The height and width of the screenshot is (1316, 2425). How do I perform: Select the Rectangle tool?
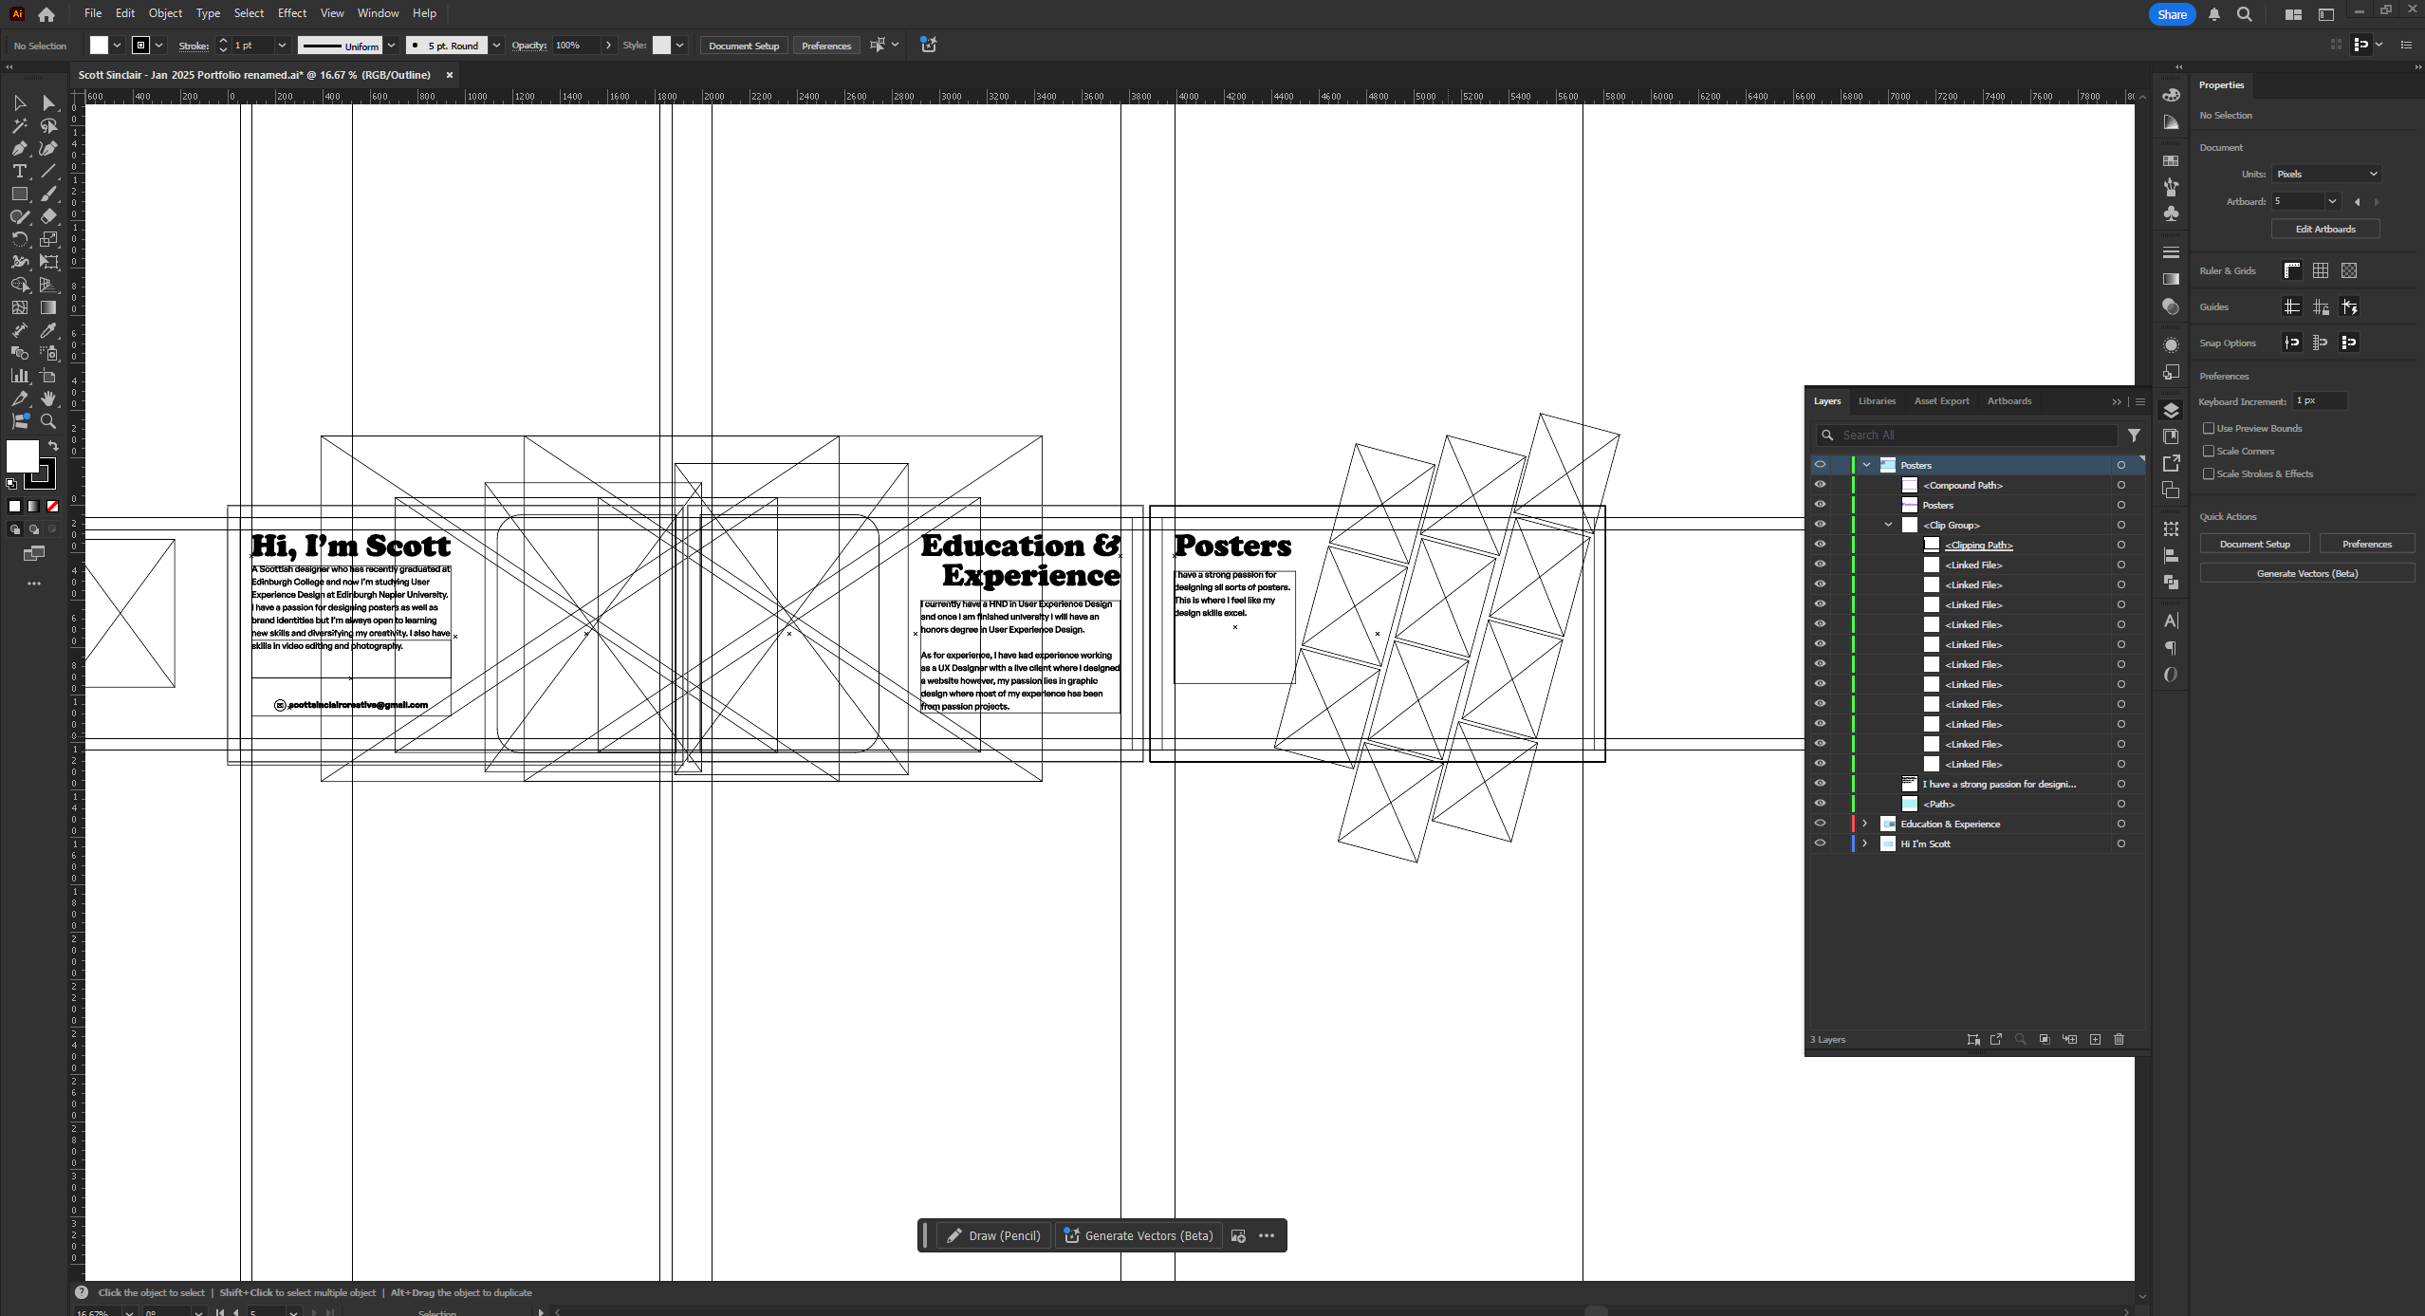[19, 194]
